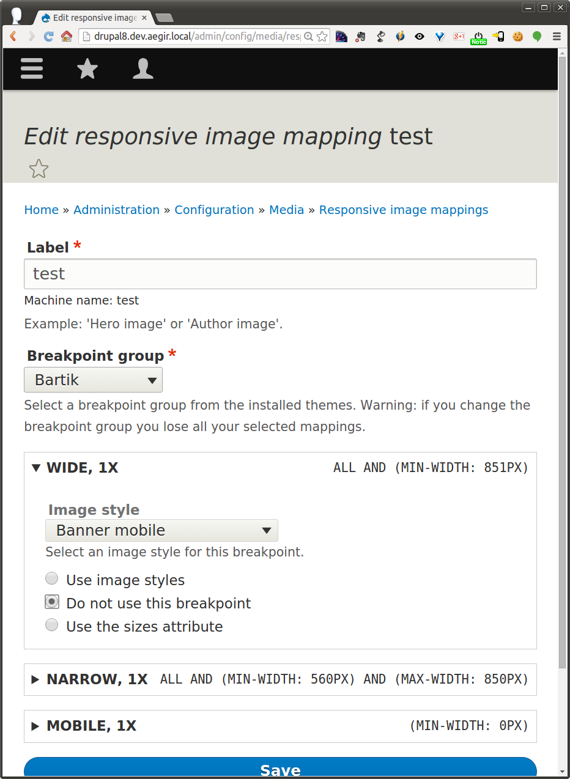
Task: Open the Breakpoint group dropdown showing Bartik
Action: [x=93, y=380]
